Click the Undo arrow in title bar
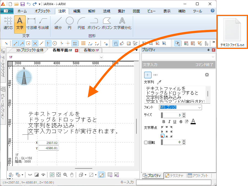Image resolution: width=248 pixels, height=186 pixels. pyautogui.click(x=28, y=4)
